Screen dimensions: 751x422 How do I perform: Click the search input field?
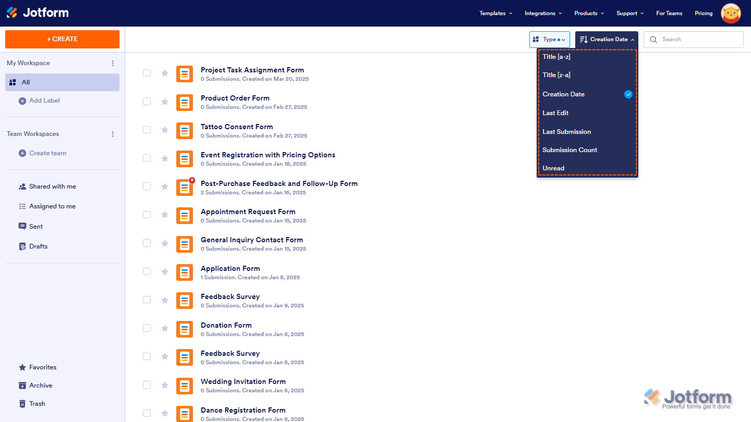coord(699,39)
